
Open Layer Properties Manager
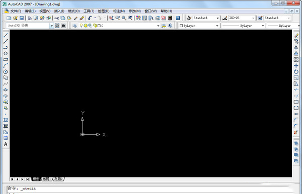[74, 26]
